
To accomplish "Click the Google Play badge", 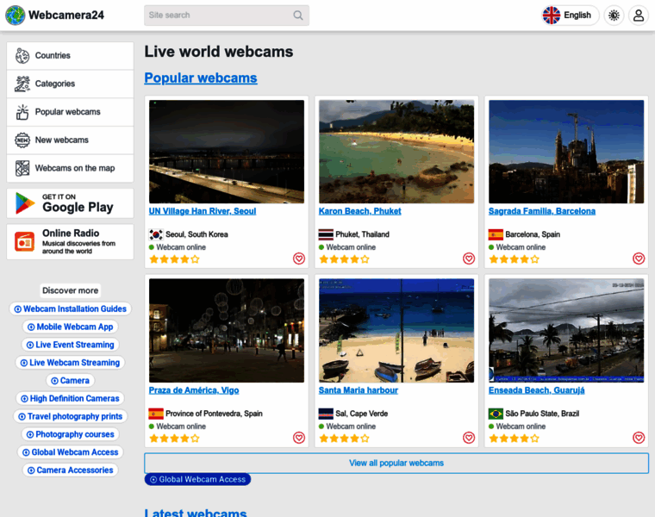I will (x=70, y=203).
